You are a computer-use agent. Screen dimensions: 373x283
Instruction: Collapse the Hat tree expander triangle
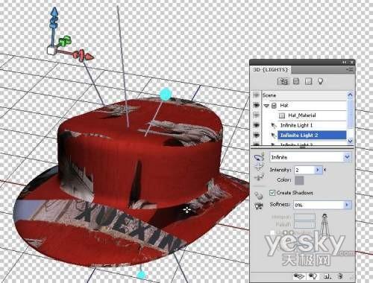[x=266, y=106]
